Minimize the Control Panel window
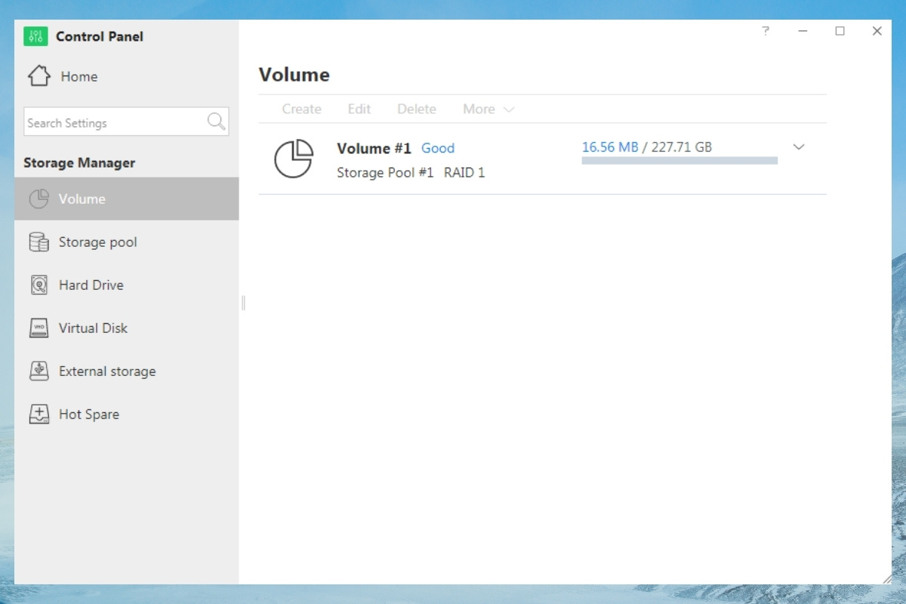 [x=803, y=31]
